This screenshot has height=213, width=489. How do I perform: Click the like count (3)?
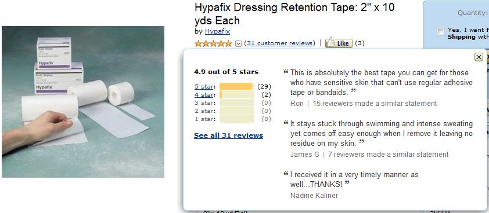point(359,43)
